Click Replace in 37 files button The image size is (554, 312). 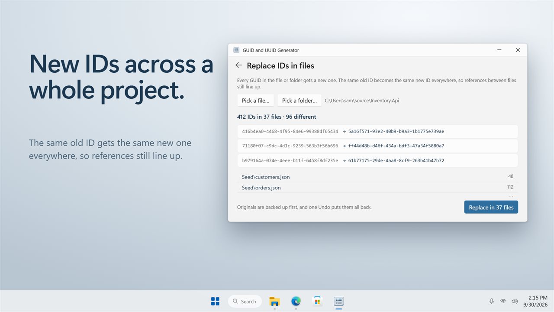point(491,207)
